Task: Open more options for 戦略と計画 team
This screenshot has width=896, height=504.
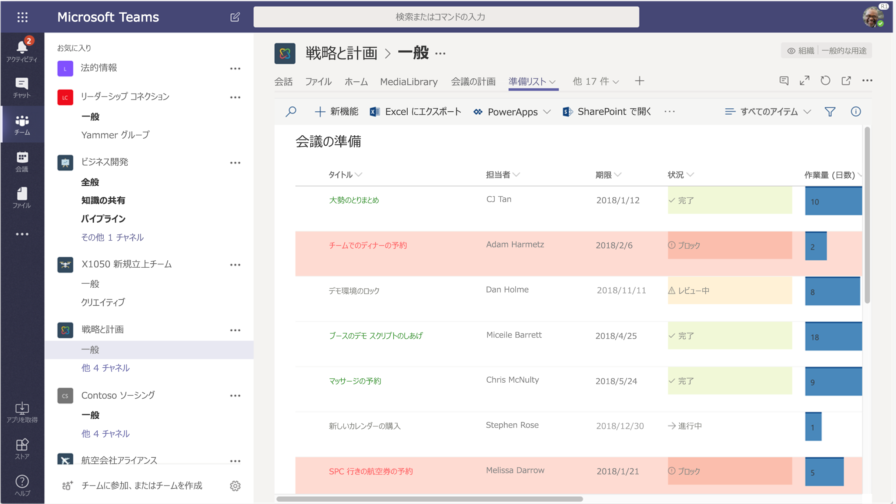Action: point(235,330)
